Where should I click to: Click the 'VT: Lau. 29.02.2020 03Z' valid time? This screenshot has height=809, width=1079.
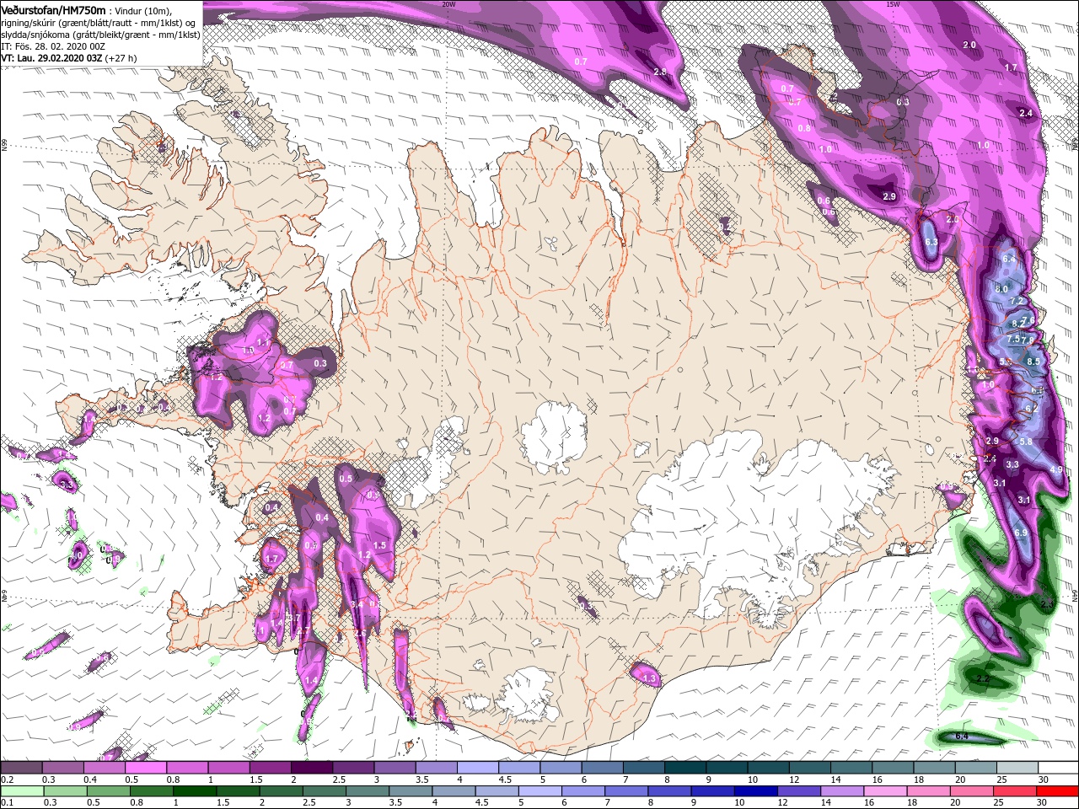point(52,58)
